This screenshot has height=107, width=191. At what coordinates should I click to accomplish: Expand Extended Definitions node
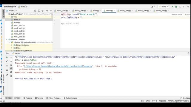[x=12, y=51]
